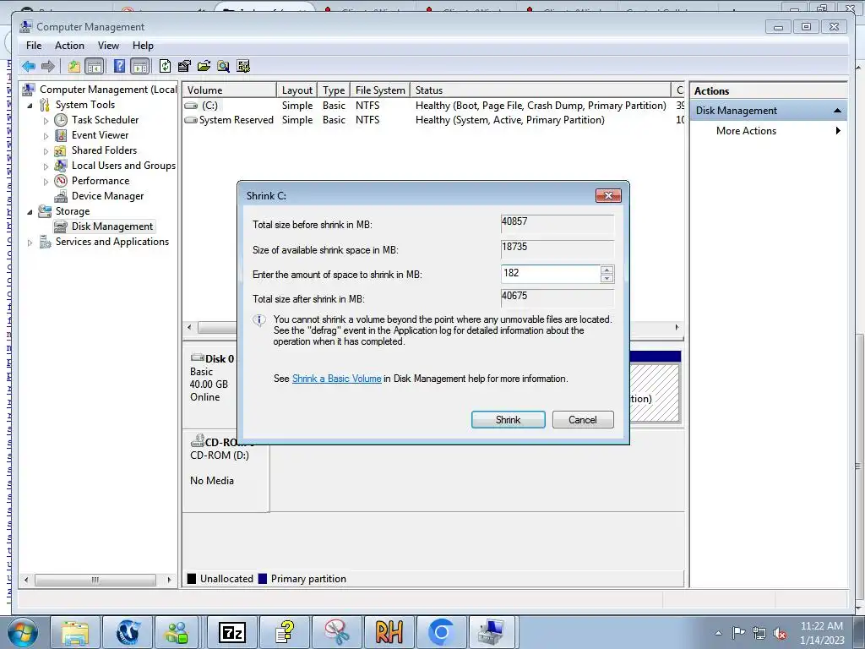
Task: Select Performance in the tree
Action: tap(101, 181)
